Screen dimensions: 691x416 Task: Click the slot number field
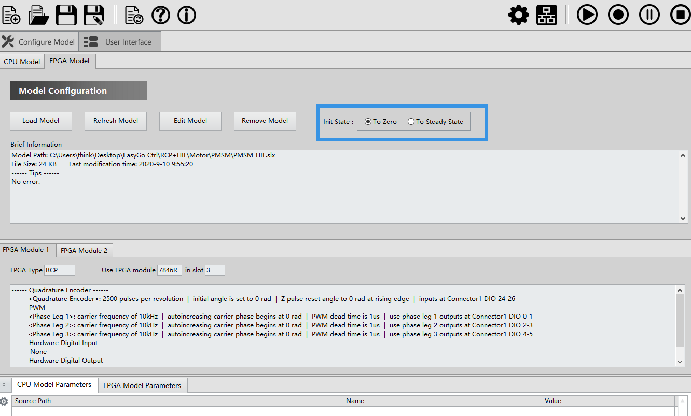coord(215,270)
